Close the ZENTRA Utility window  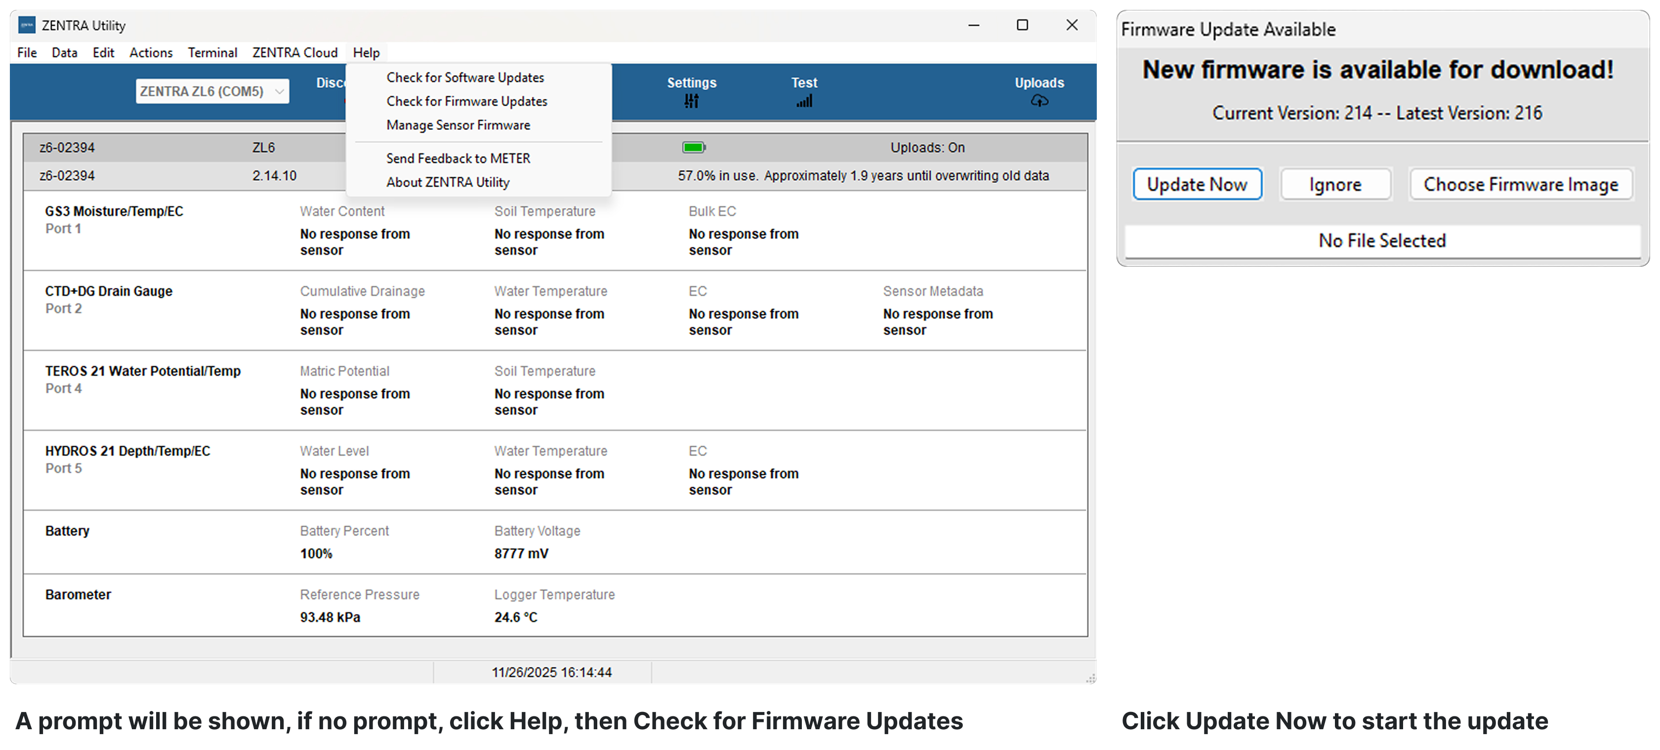pyautogui.click(x=1072, y=25)
